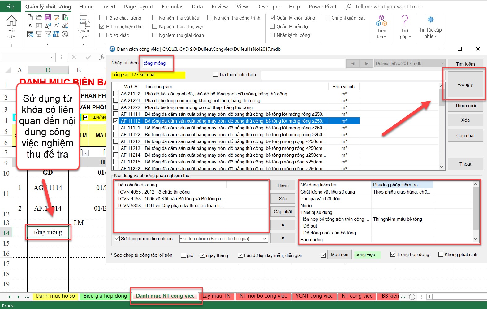Click the new blank document icon

(30, 17)
